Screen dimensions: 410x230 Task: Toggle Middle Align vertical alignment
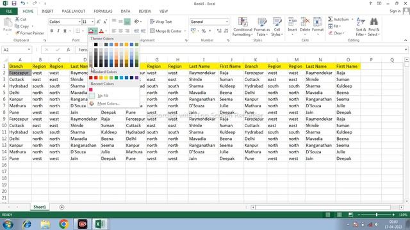click(x=120, y=22)
